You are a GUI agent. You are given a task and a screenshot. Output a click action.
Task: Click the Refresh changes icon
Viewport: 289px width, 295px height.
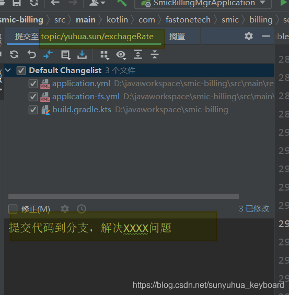14,54
